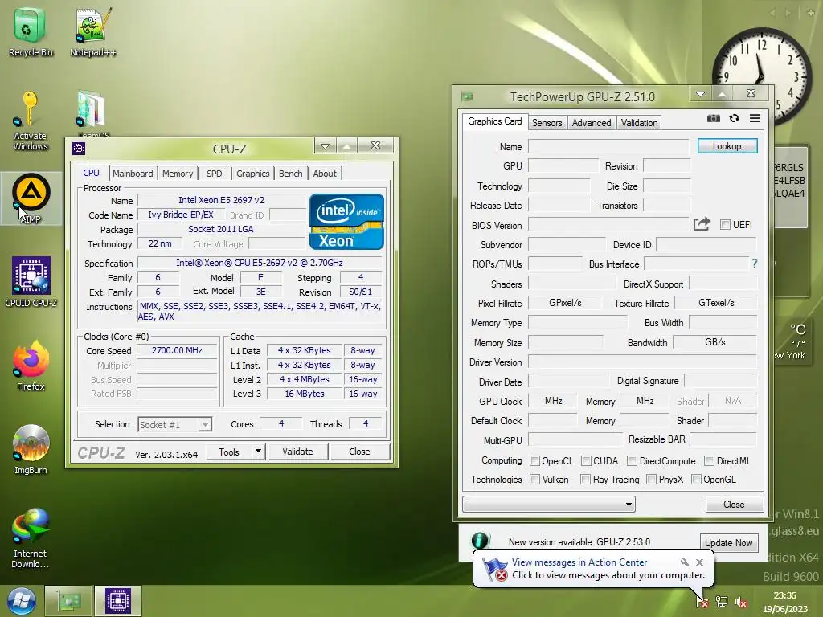This screenshot has height=617, width=823.
Task: Click the Update Now button
Action: point(728,542)
